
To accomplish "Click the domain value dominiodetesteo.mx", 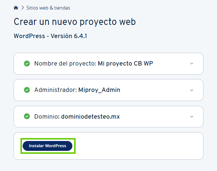I will [x=90, y=116].
